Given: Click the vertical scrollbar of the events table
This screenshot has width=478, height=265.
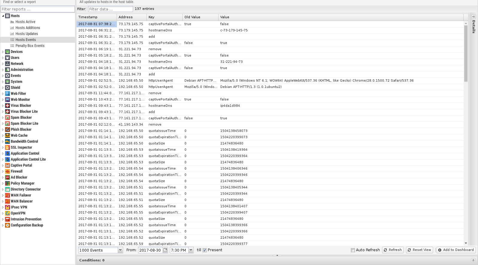Looking at the screenshot, I should pos(466,54).
